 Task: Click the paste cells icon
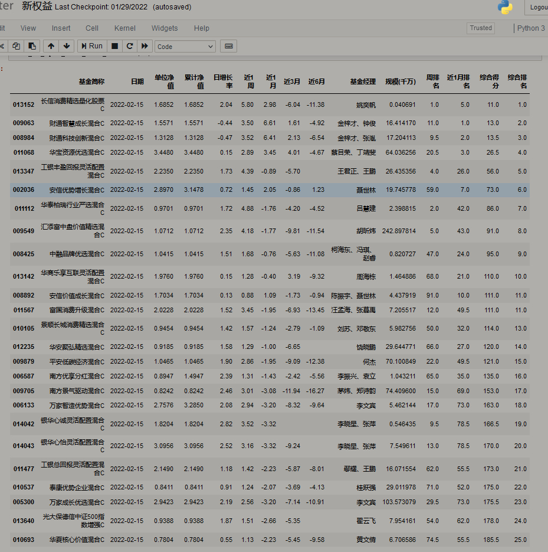pos(32,46)
